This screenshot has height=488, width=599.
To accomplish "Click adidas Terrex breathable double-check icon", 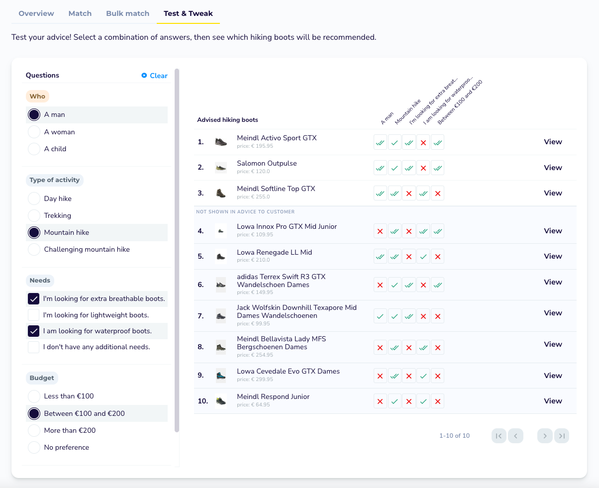I will click(x=409, y=285).
